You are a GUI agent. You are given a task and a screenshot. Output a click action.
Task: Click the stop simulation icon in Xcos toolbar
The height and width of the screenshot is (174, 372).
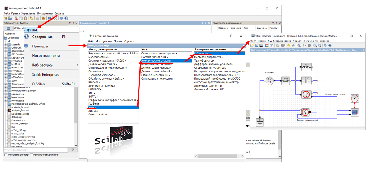(x=309, y=45)
